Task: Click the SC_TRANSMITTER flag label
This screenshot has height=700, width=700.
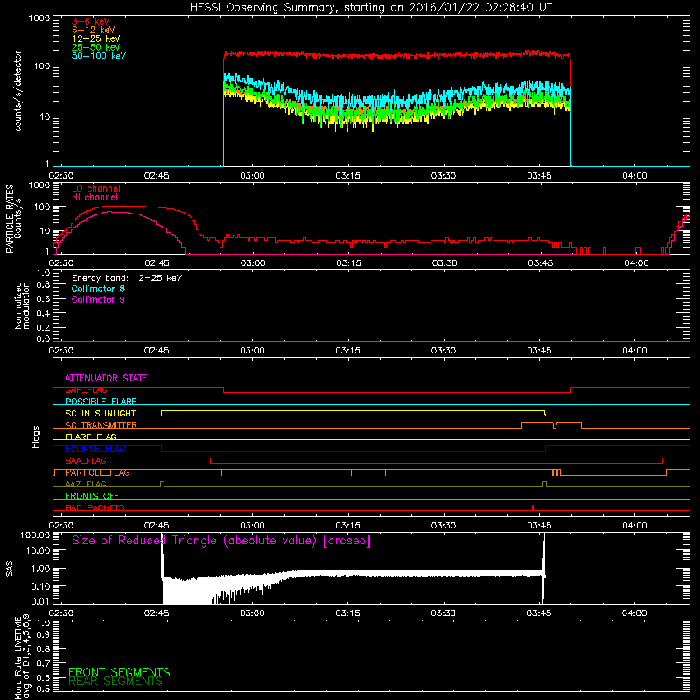Action: coord(101,425)
